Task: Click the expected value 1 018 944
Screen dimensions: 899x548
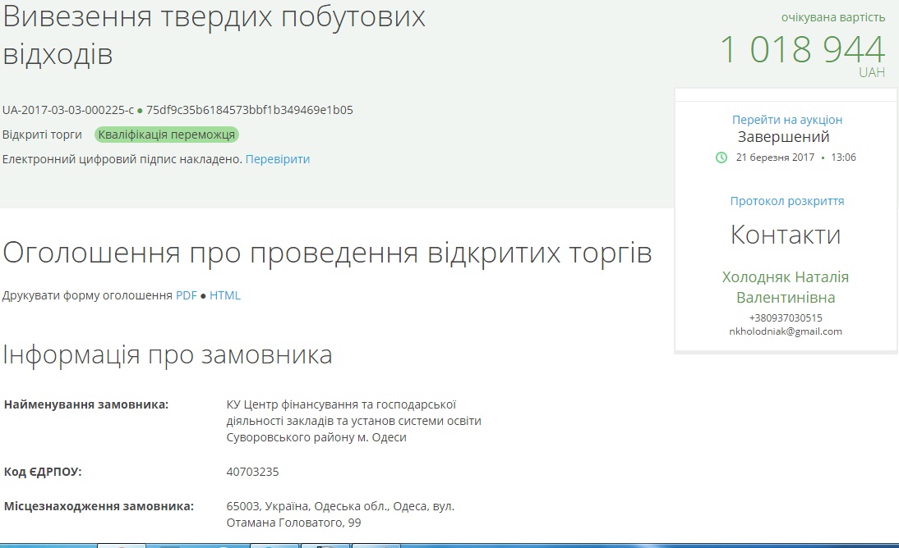Action: 802,49
